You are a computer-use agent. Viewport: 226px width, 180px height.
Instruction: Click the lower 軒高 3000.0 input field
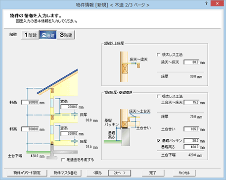[x=30, y=129]
